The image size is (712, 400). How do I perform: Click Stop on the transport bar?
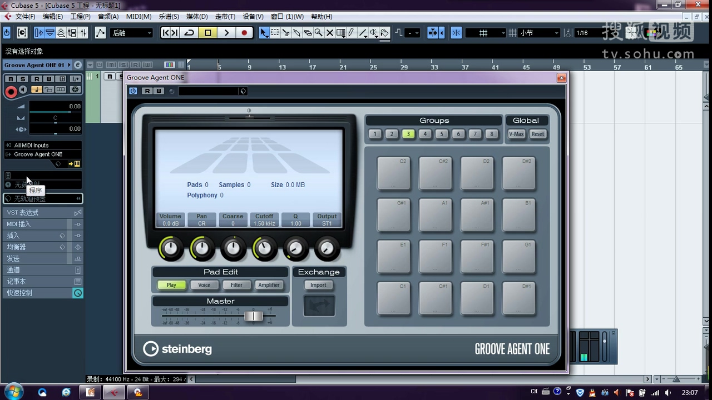point(208,32)
